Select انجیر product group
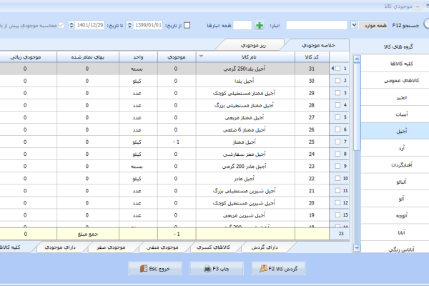This screenshot has width=429, height=286. 395,97
